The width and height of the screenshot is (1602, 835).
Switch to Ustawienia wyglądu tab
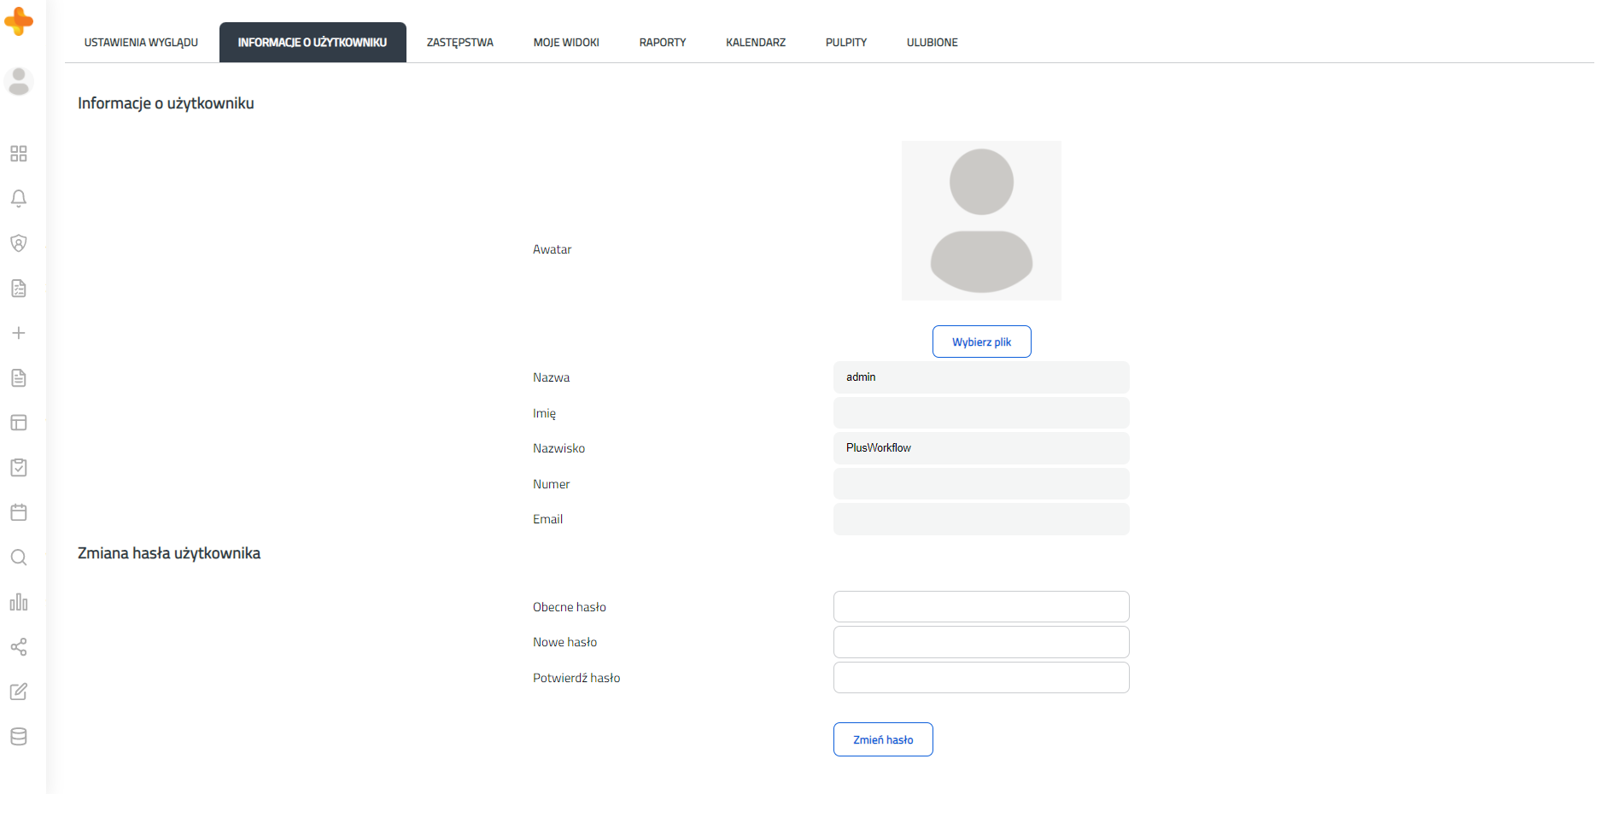141,43
